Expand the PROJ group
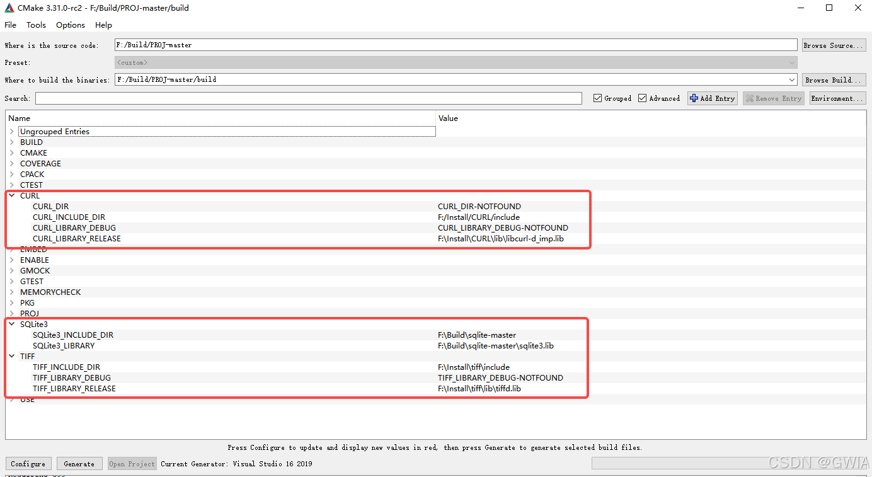872x477 pixels. [x=12, y=314]
